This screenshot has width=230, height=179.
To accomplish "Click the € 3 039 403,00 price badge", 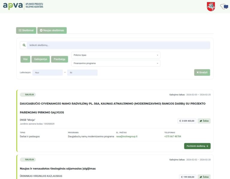I will [187, 121].
